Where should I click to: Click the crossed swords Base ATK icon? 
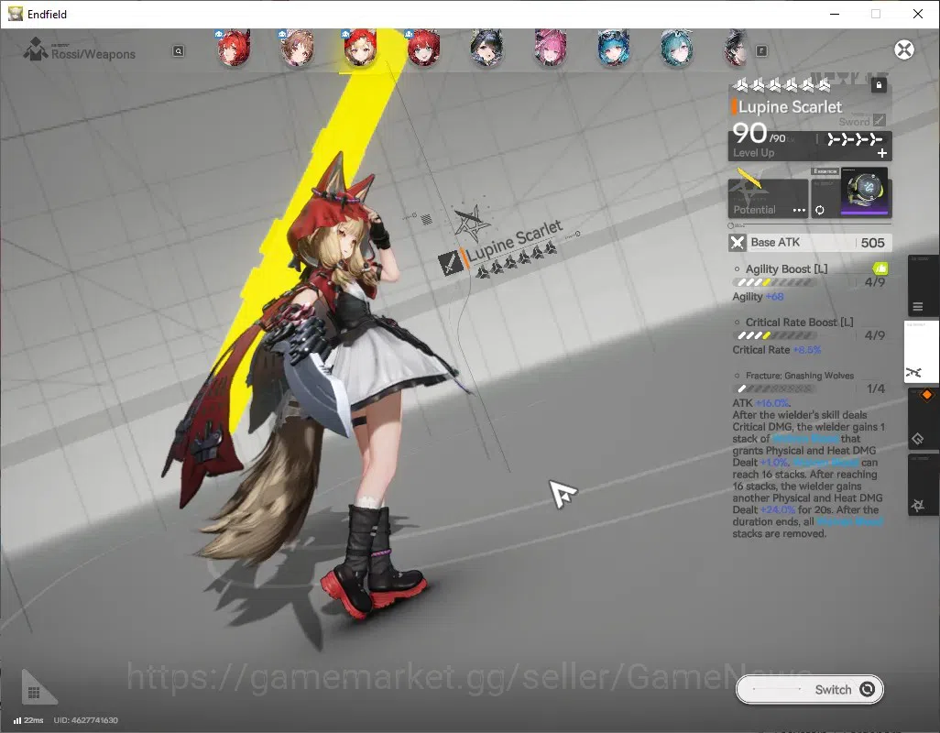[737, 243]
